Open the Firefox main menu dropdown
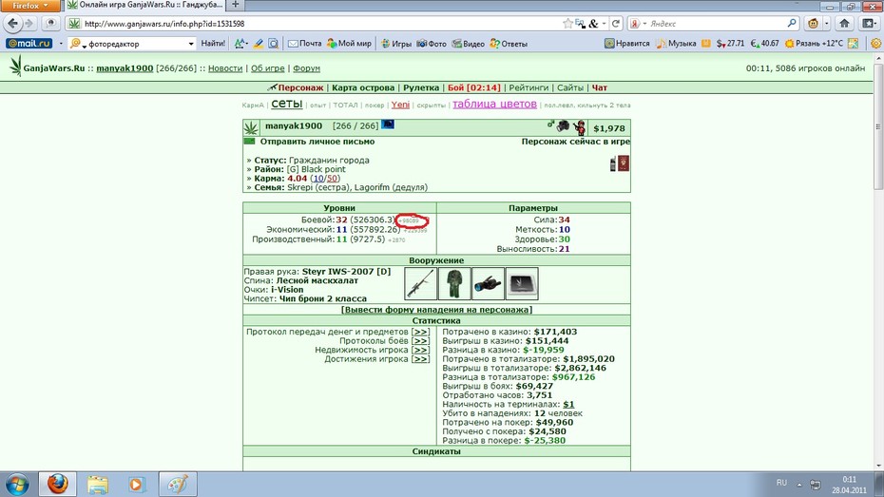This screenshot has height=497, width=884. (x=29, y=6)
